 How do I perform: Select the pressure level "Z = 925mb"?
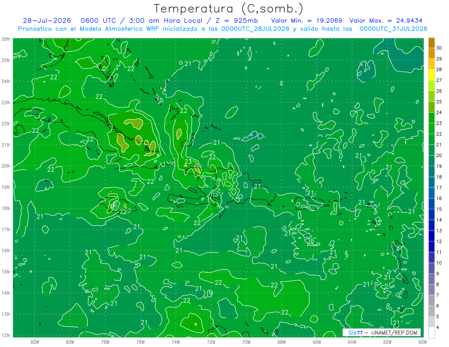[x=237, y=21]
